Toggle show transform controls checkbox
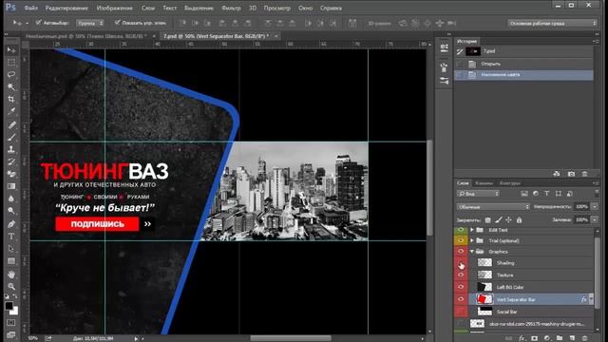Screen dimensions: 608x342 click(x=117, y=23)
